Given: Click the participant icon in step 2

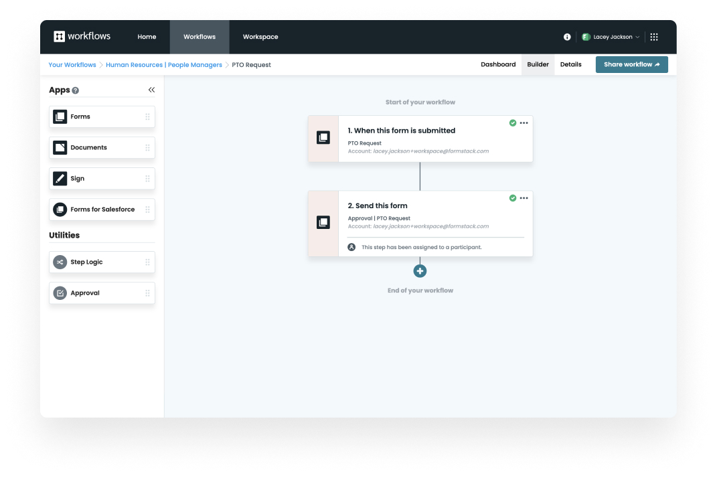Looking at the screenshot, I should coord(351,247).
